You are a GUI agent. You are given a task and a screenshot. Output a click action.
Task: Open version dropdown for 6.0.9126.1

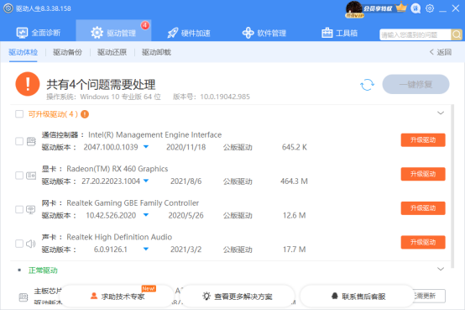146,249
